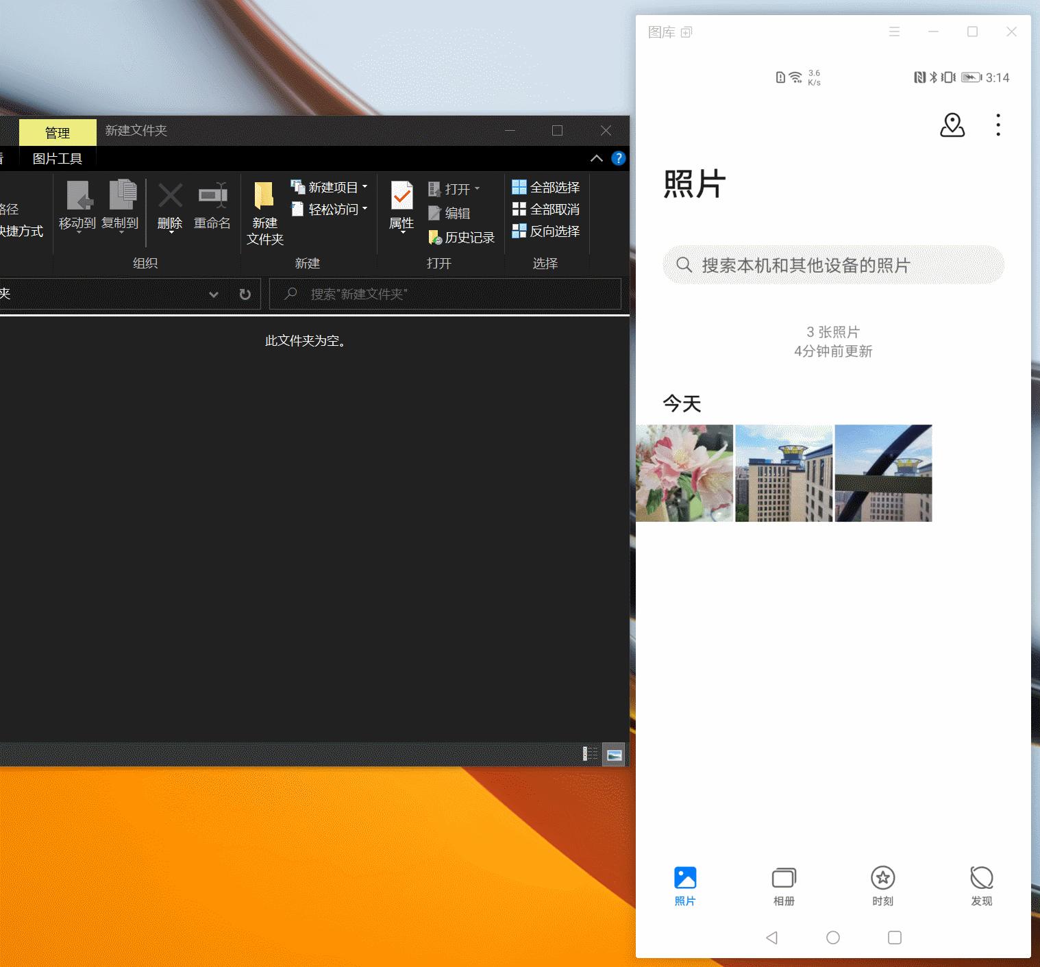This screenshot has height=967, width=1040.
Task: Switch to the 相册 tab in Gallery
Action: 783,885
